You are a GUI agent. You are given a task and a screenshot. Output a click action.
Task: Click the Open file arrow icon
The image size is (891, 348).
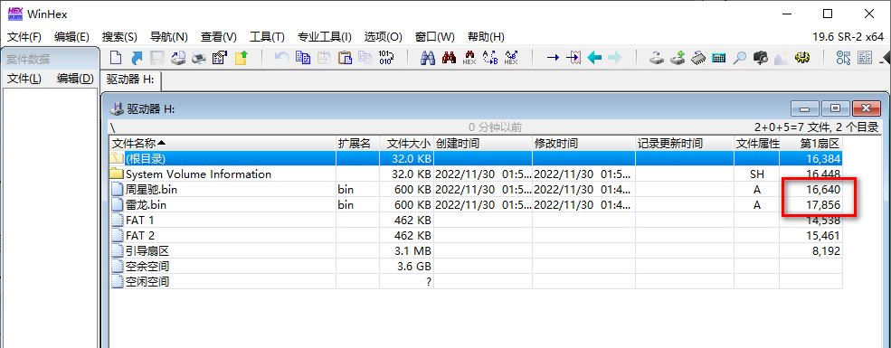137,57
